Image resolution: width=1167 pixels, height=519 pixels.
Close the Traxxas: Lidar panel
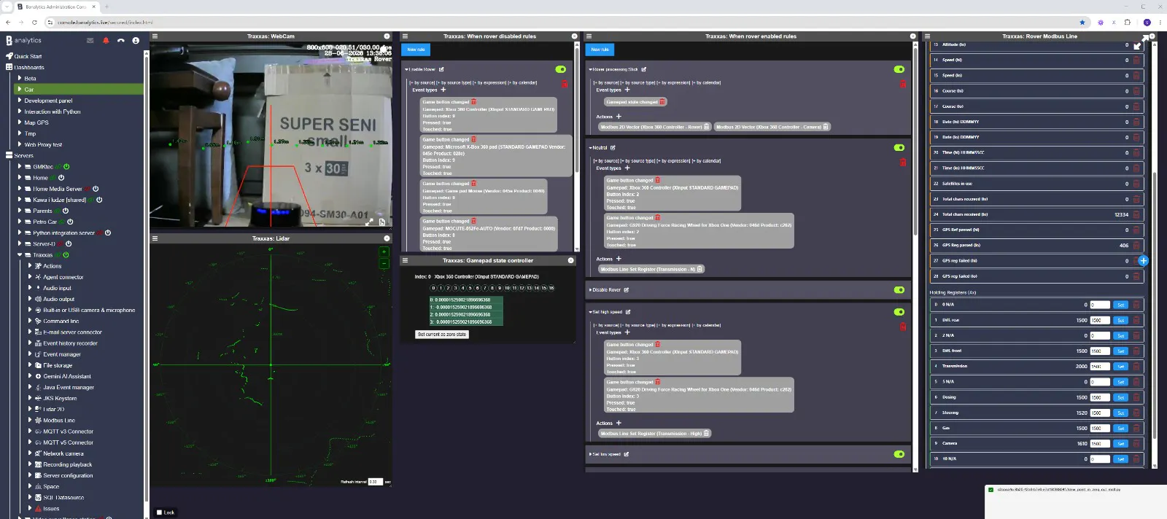[x=387, y=238]
